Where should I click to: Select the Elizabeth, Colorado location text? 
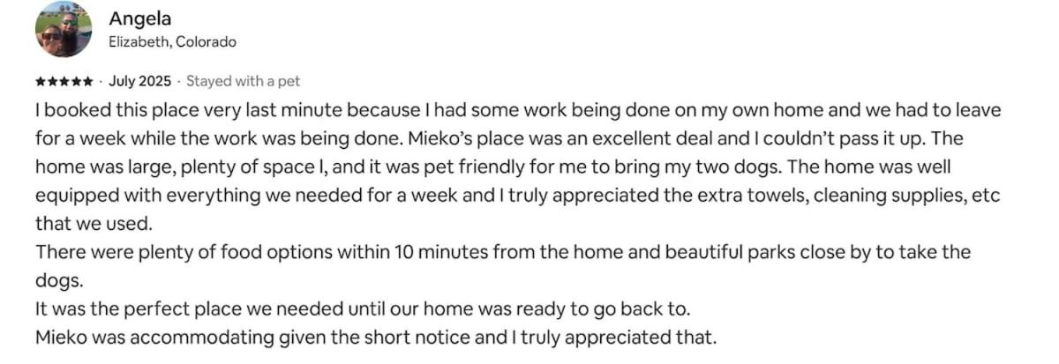pyautogui.click(x=172, y=41)
